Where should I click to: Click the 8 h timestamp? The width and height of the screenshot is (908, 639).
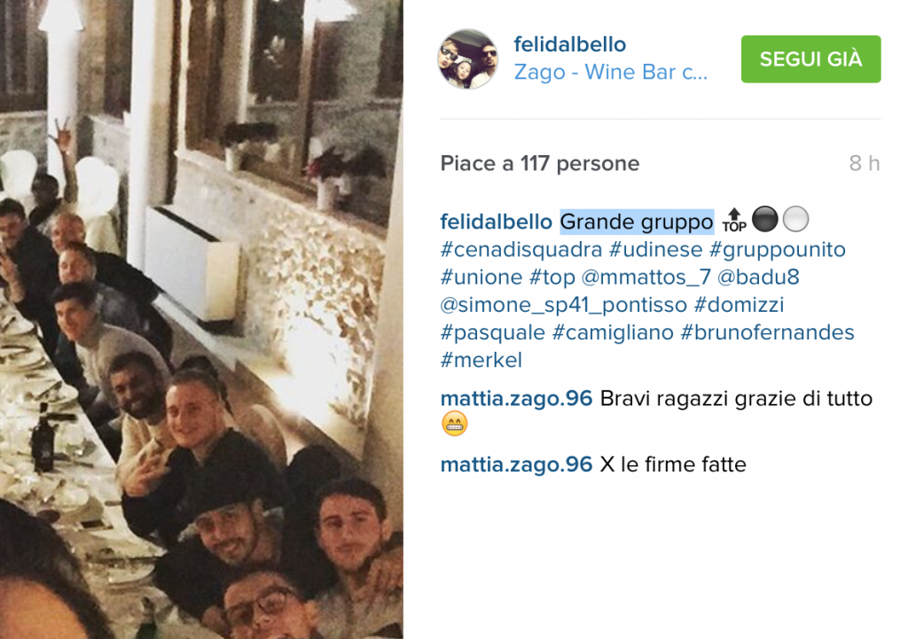(865, 164)
